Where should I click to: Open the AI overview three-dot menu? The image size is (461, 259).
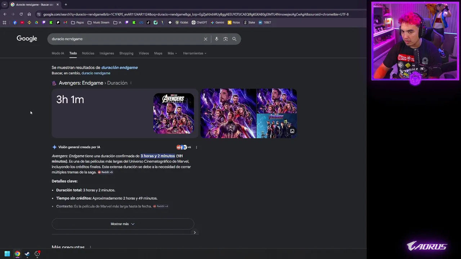(x=196, y=147)
